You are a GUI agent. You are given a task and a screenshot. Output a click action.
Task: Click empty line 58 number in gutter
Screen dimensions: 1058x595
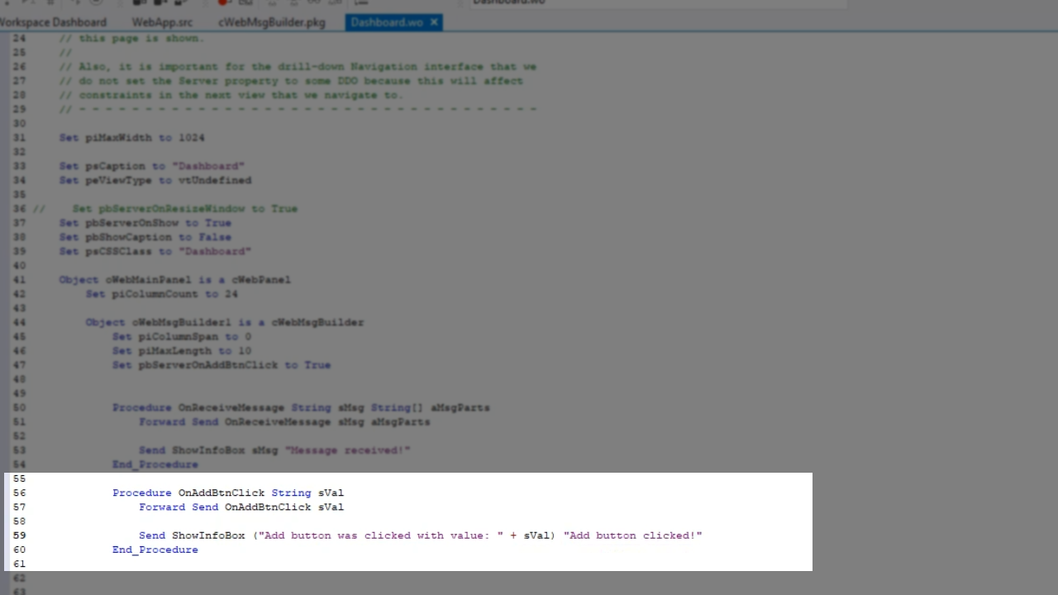[x=19, y=521]
